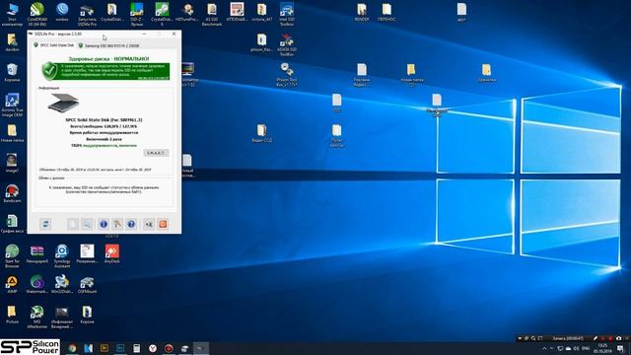Select the CorelDRAW X8 desktop shortcut

pos(37,14)
